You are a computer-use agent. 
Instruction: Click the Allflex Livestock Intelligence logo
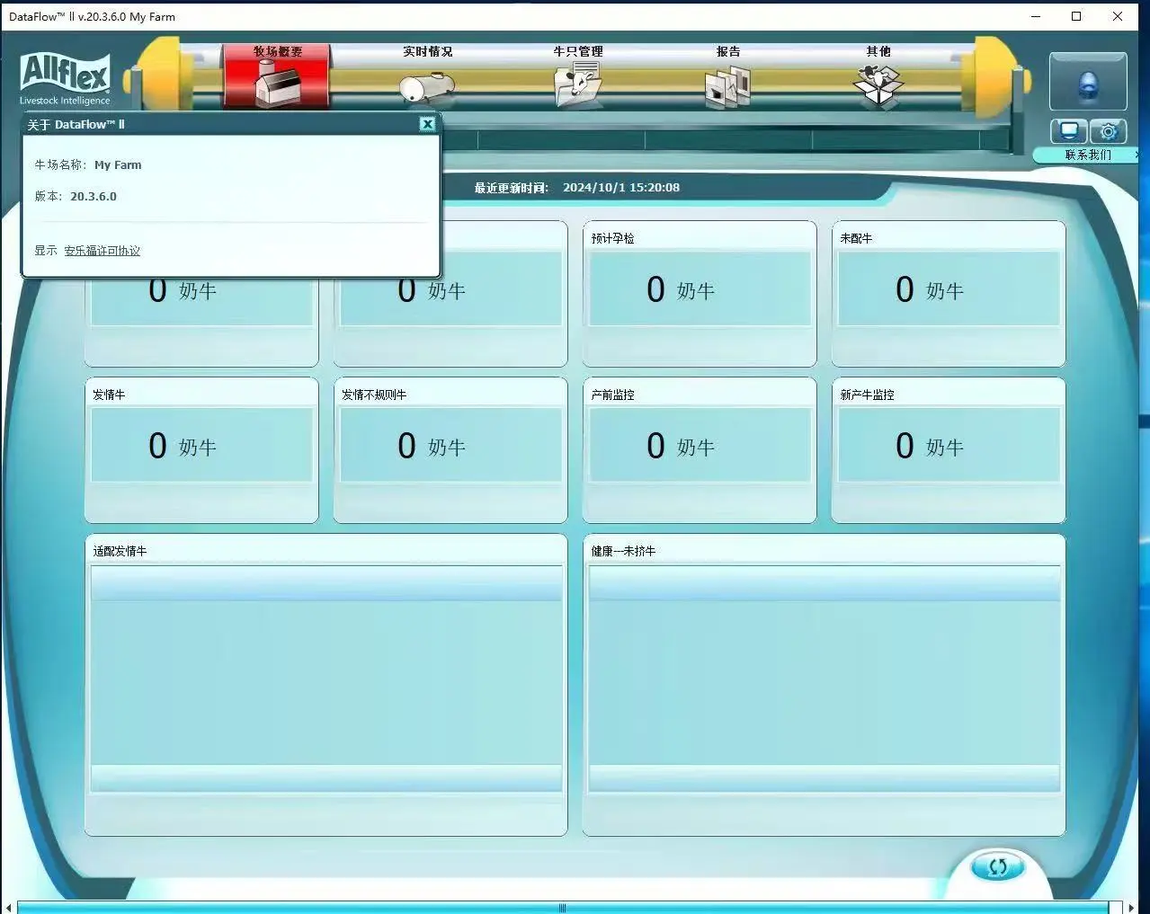(65, 80)
